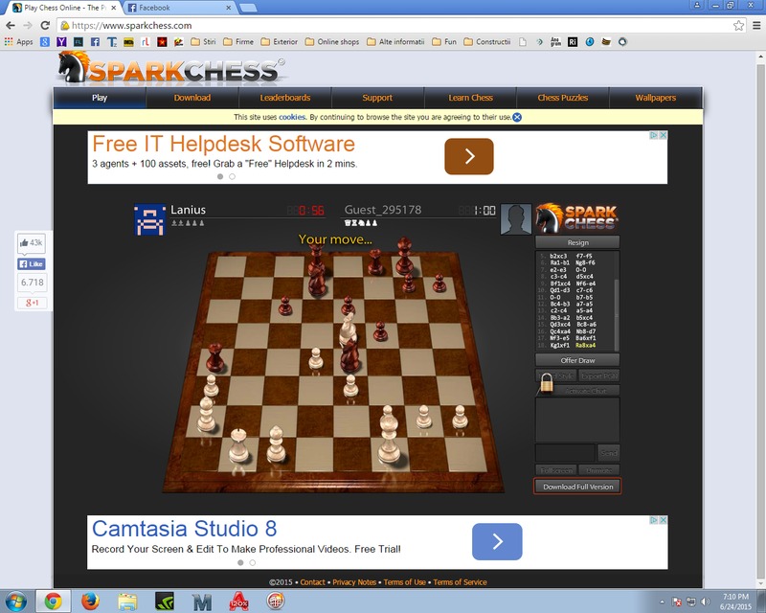Open the Nvidia app on the taskbar
766x613 pixels.
coord(165,602)
